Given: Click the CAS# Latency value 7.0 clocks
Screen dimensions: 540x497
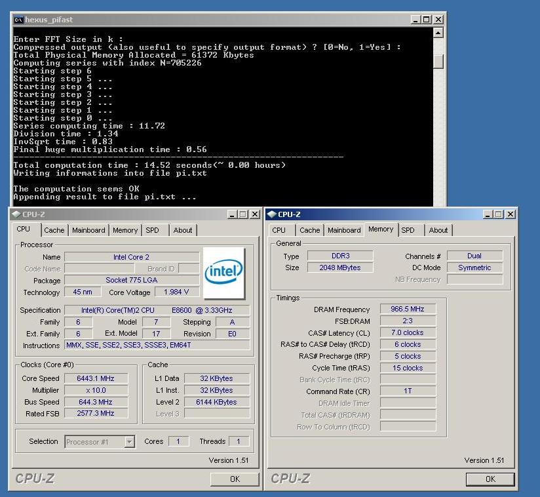Looking at the screenshot, I should coord(408,332).
